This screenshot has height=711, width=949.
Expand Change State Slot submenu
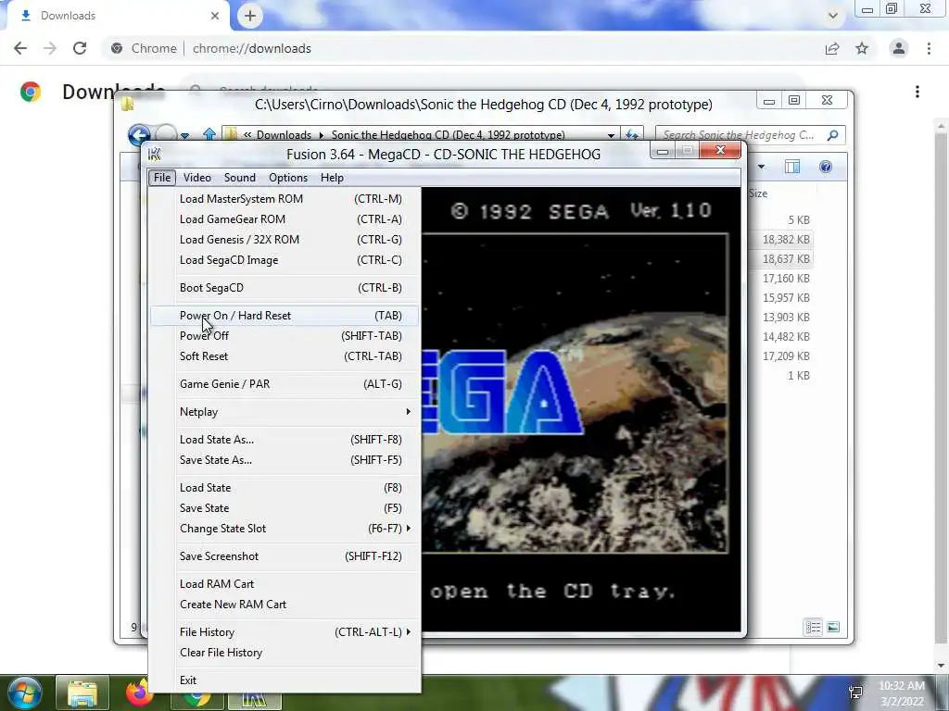coord(285,529)
